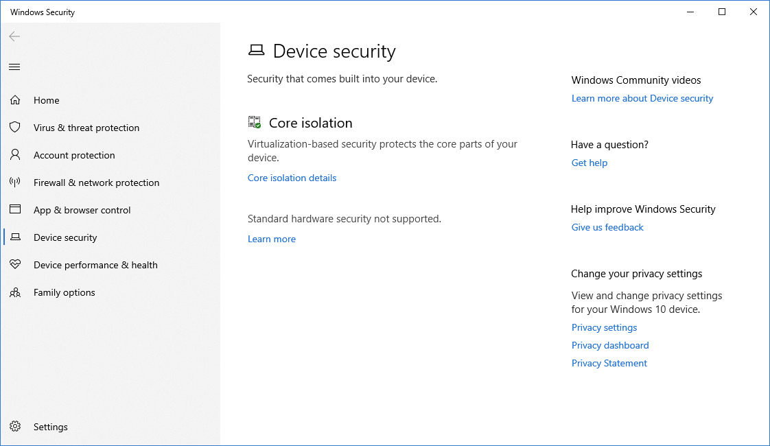Click the Get help link

590,163
